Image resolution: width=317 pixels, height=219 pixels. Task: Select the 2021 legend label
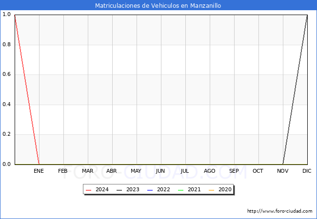pos(194,190)
